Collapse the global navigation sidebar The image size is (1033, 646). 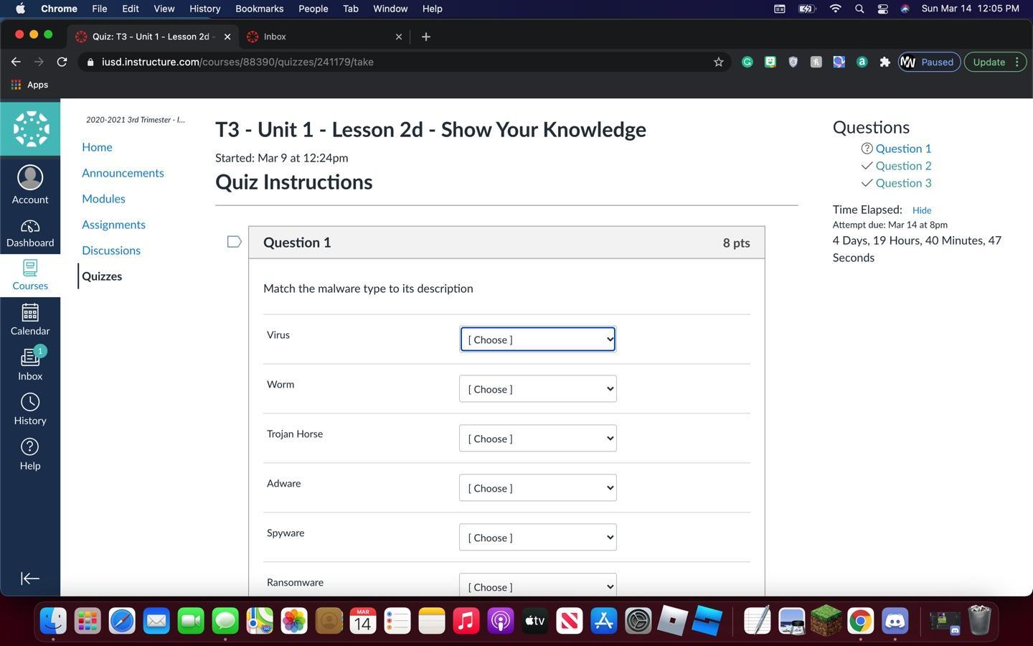point(30,579)
